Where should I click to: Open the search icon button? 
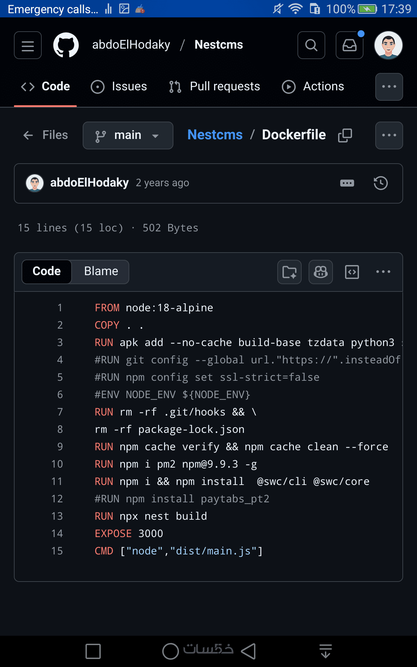tap(311, 45)
